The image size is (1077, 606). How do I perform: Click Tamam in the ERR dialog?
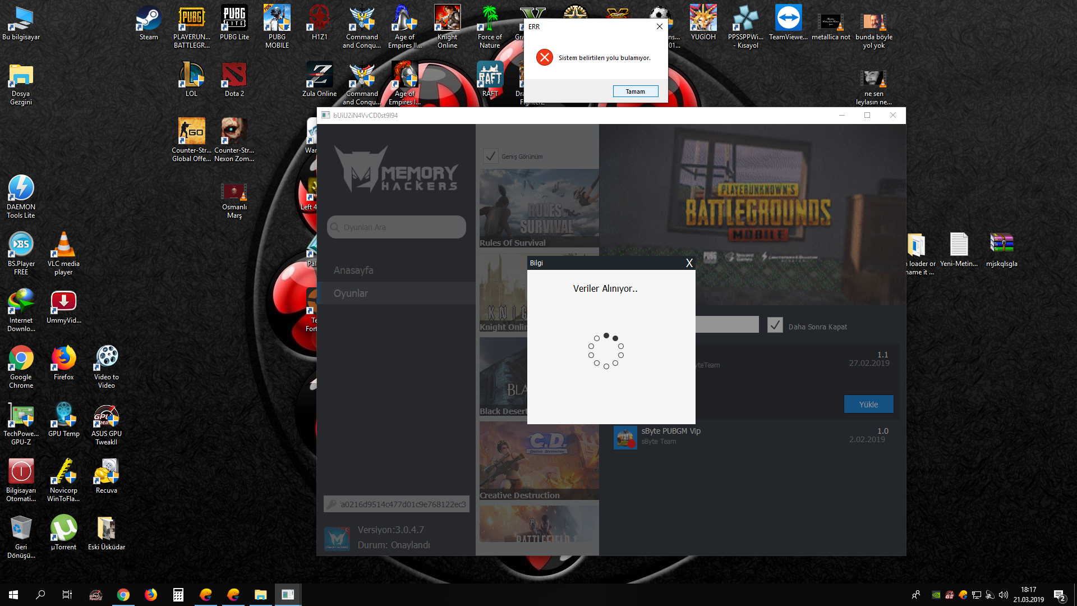pyautogui.click(x=635, y=91)
